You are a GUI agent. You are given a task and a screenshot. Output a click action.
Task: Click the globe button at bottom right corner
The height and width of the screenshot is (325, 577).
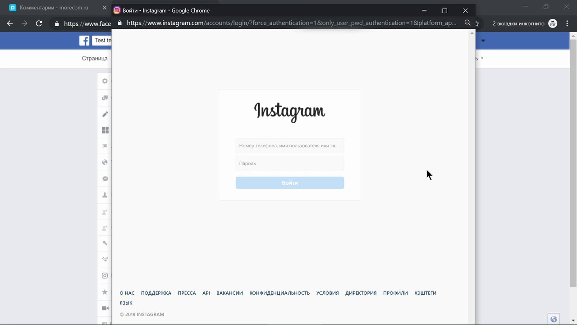(x=554, y=319)
